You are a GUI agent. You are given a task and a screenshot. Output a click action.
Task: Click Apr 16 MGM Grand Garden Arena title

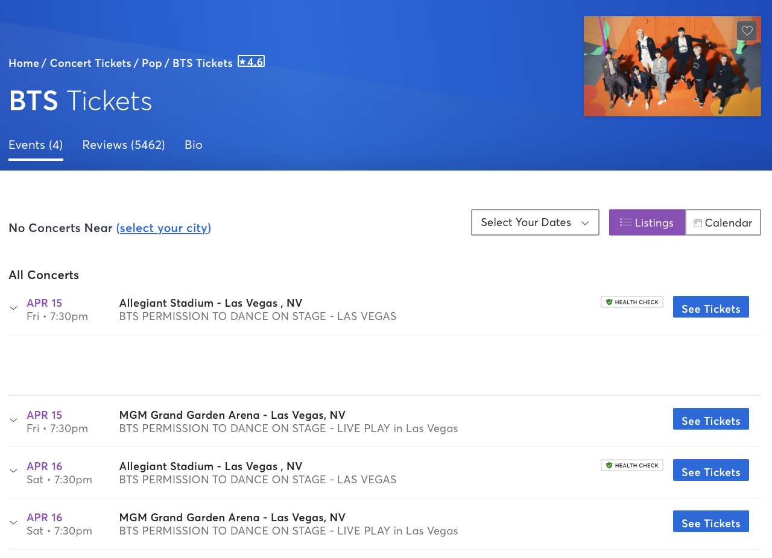(x=232, y=517)
